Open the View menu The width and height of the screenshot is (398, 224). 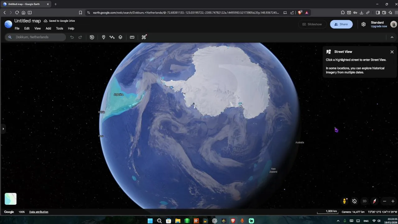click(38, 28)
